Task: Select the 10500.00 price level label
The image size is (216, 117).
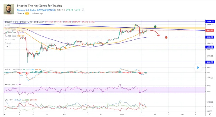Action: [x=210, y=21]
